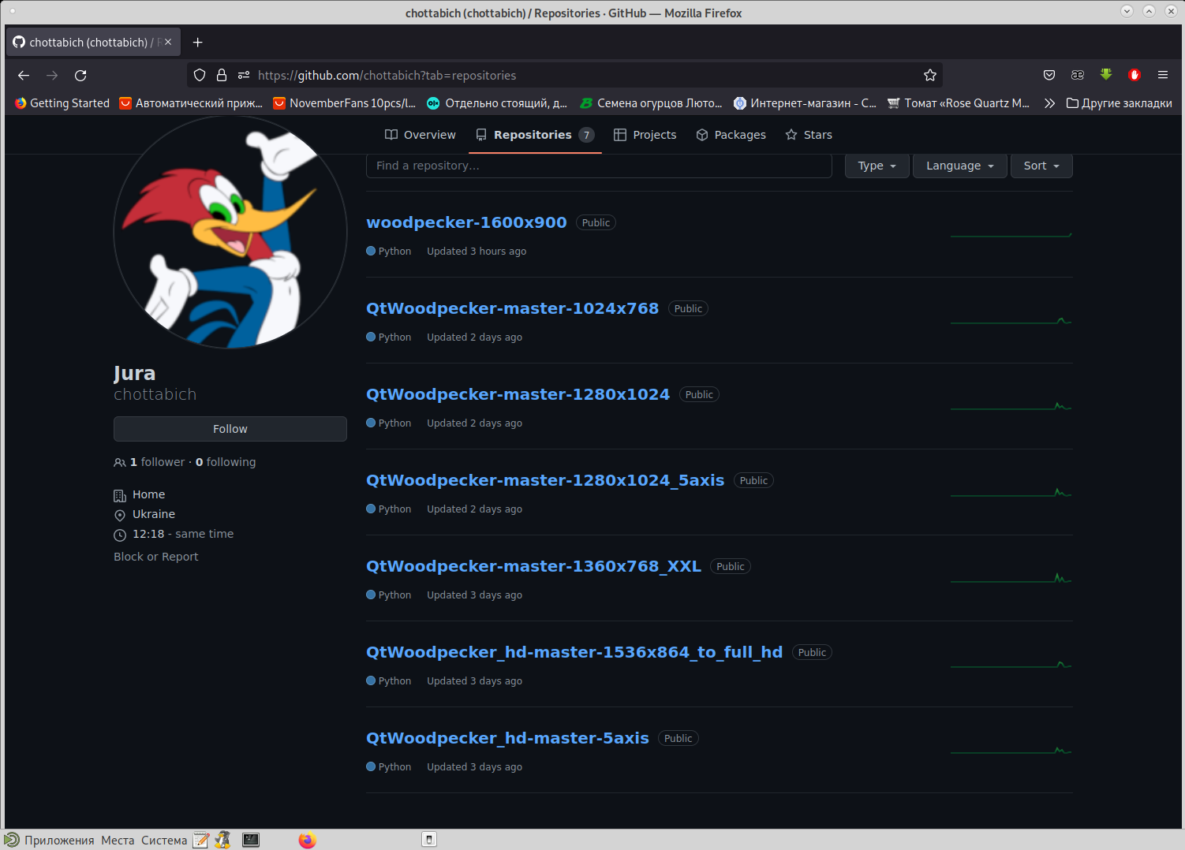Open a new browser tab
1185x850 pixels.
coord(198,42)
